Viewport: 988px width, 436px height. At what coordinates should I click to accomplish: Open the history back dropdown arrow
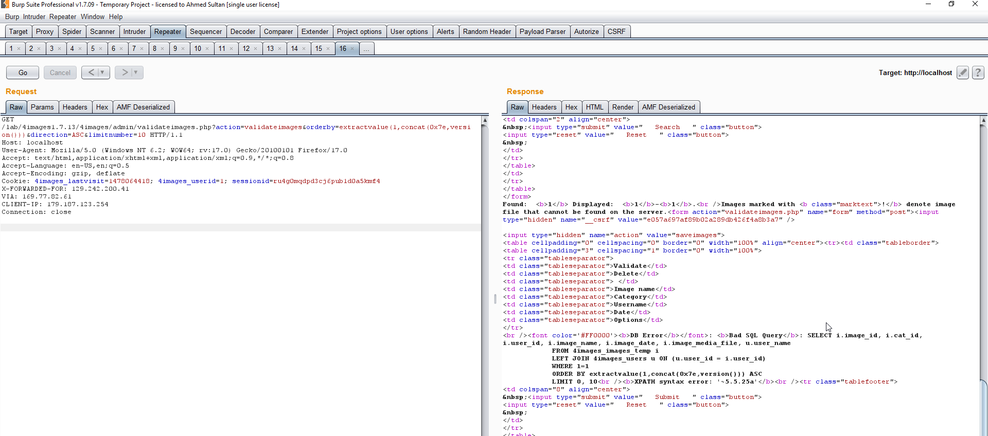pos(102,72)
